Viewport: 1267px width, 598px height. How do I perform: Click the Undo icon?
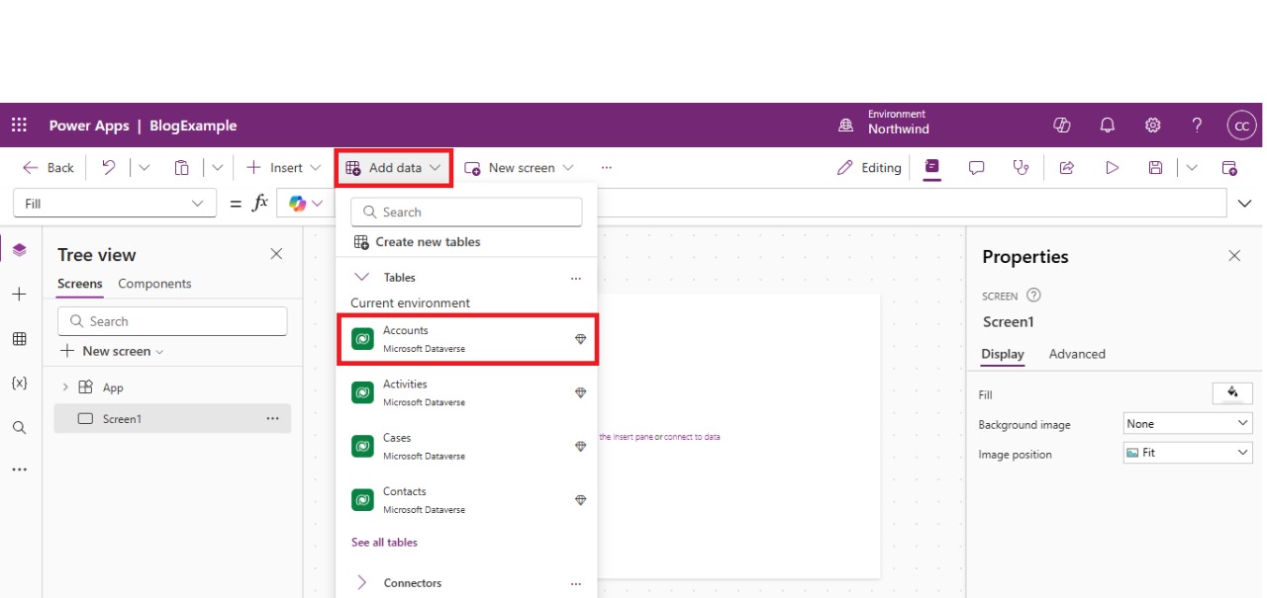(x=109, y=168)
